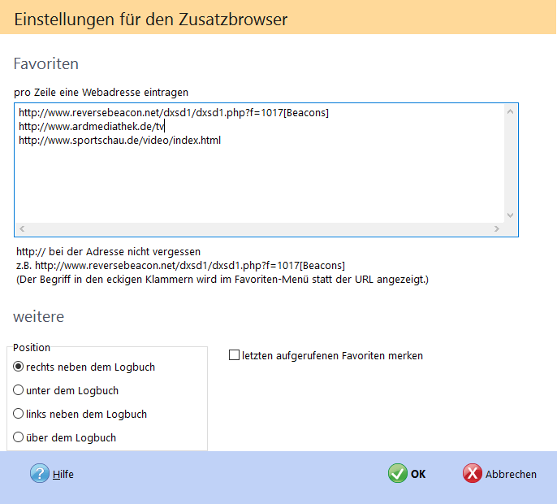Click the sportschau.de video URL line
This screenshot has width=557, height=504.
pyautogui.click(x=119, y=141)
